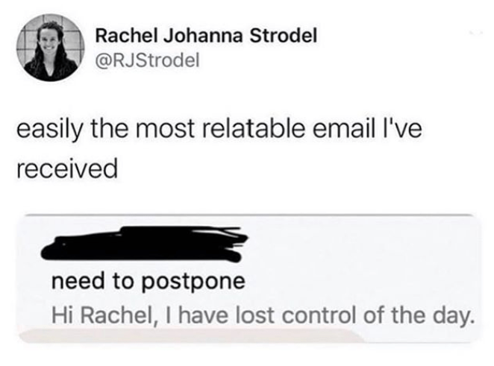Click the email preview line beginning "Hi Rachel"
Image resolution: width=494 pixels, height=366 pixels.
point(261,315)
